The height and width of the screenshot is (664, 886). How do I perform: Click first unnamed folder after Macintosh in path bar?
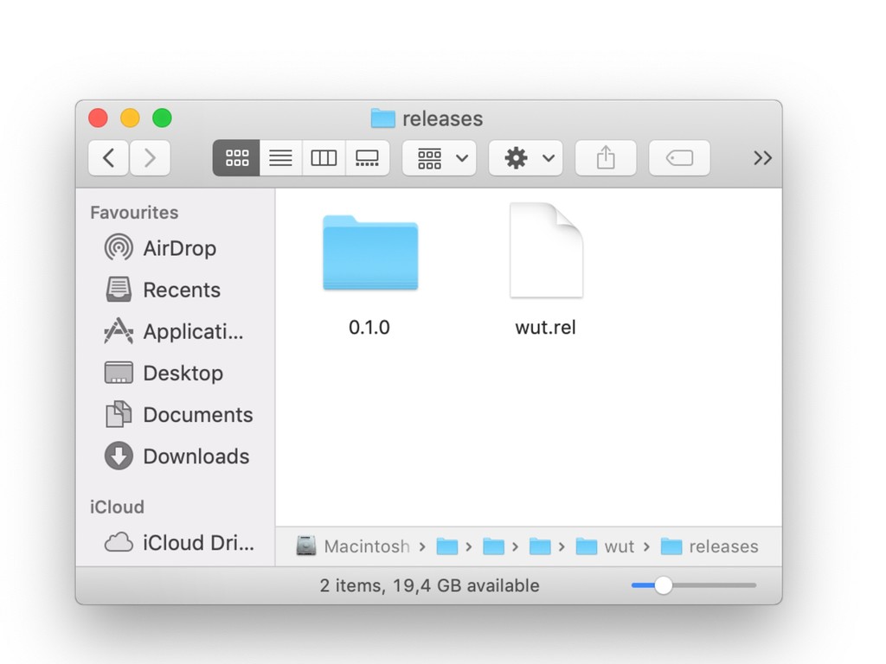coord(447,546)
